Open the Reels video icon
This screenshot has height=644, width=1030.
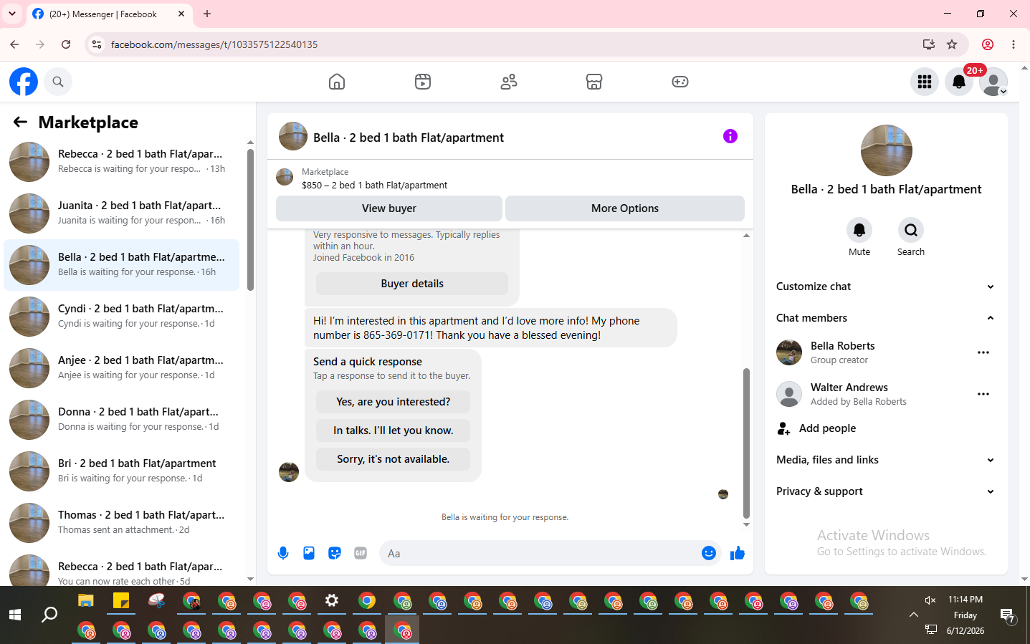[x=423, y=82]
